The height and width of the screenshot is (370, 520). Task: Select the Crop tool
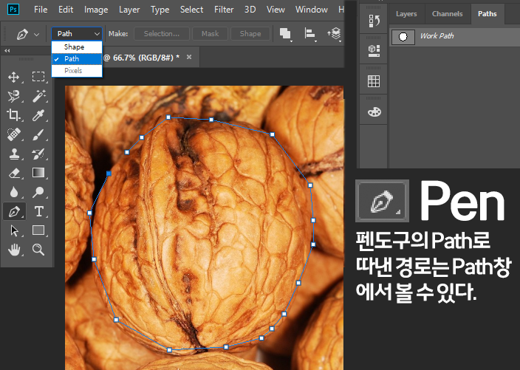point(13,115)
